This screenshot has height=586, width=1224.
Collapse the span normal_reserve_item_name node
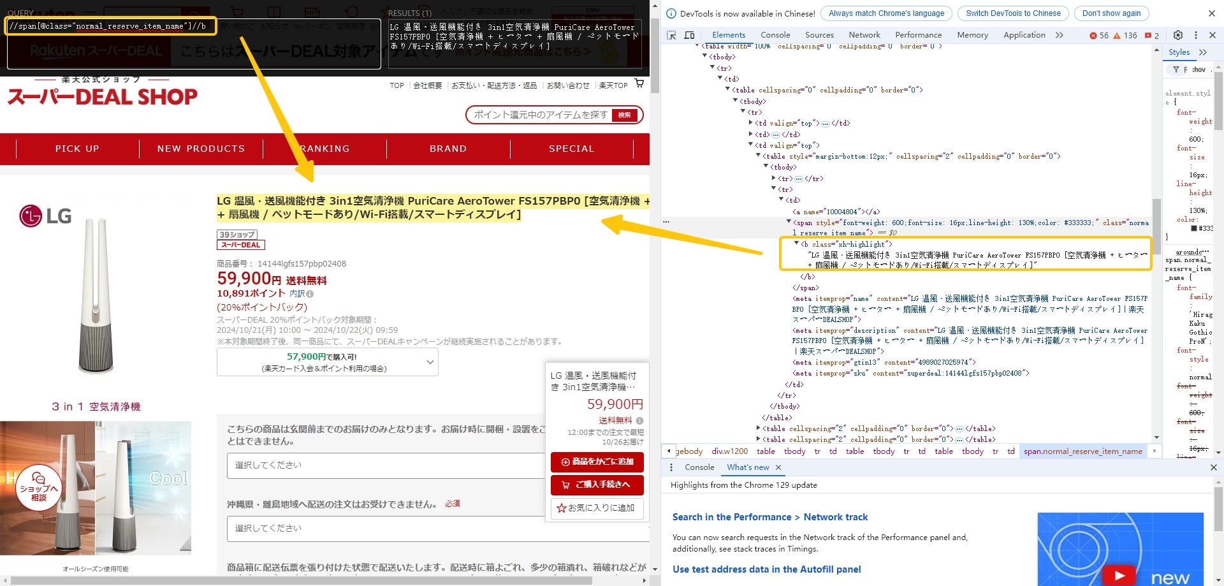[x=789, y=222]
